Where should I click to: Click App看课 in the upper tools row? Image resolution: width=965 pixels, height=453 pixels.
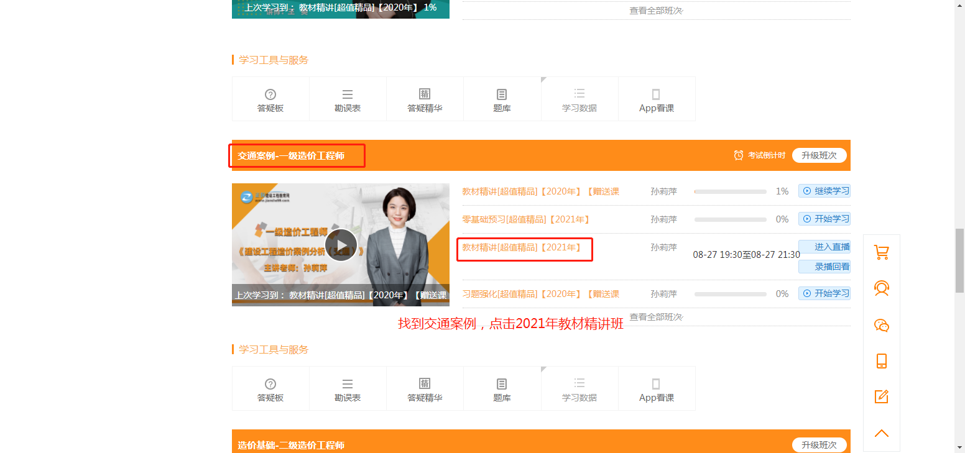click(656, 100)
